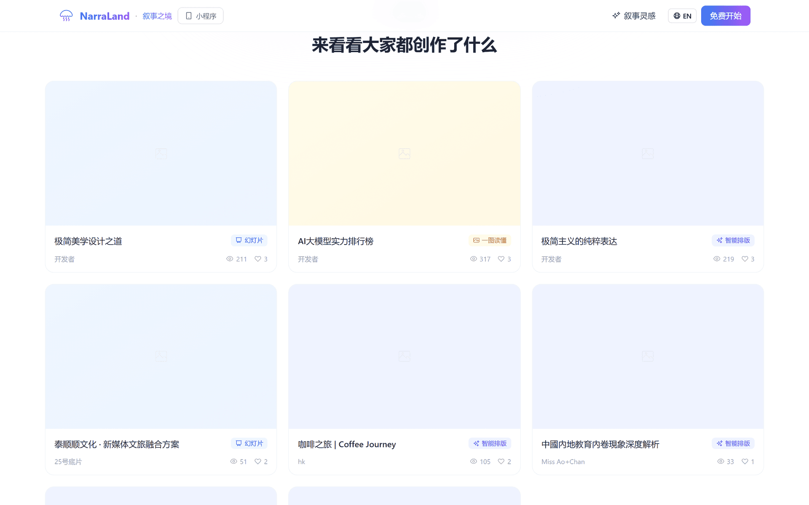Like 泰顺顺文化 card with the heart icon
This screenshot has height=505, width=809.
(x=258, y=462)
